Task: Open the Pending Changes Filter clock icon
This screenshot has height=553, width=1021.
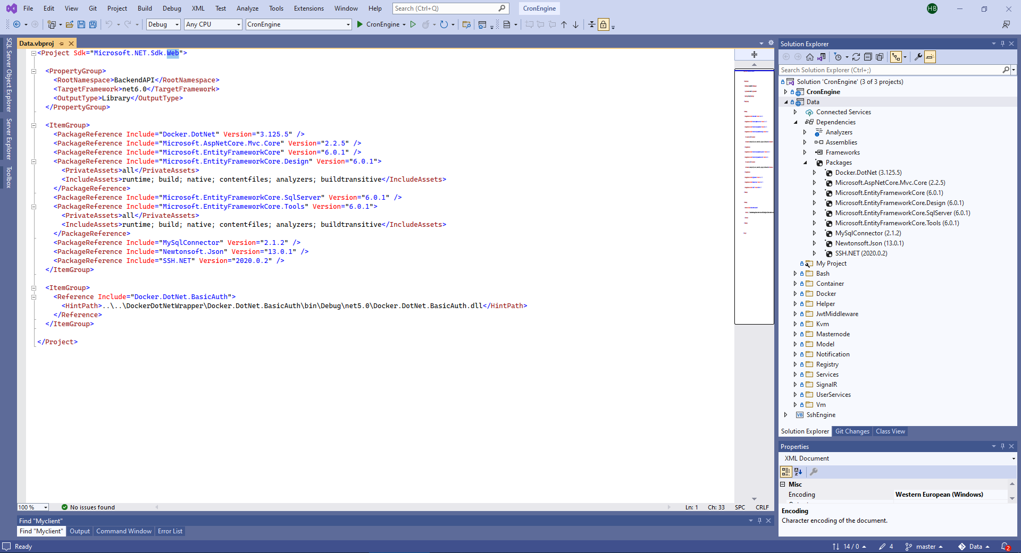Action: [x=839, y=57]
